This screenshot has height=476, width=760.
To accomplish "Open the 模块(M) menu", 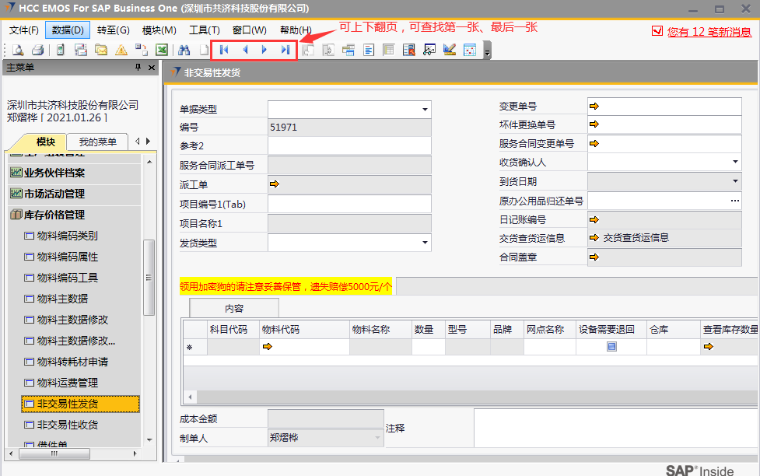I will point(159,30).
